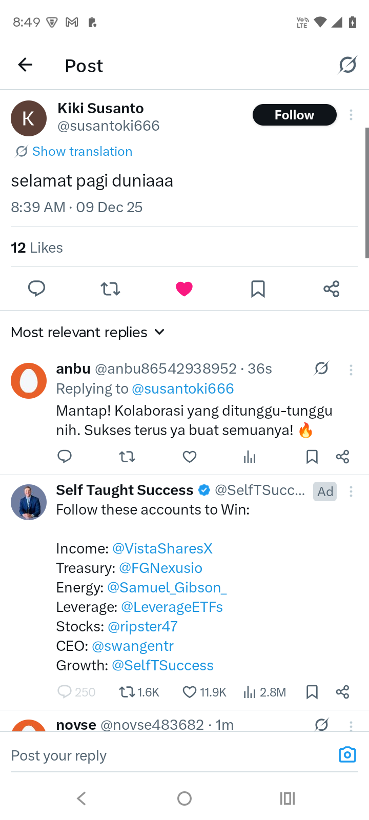369x820 pixels.
Task: Open more options on Self Taught Success ad
Action: [351, 491]
